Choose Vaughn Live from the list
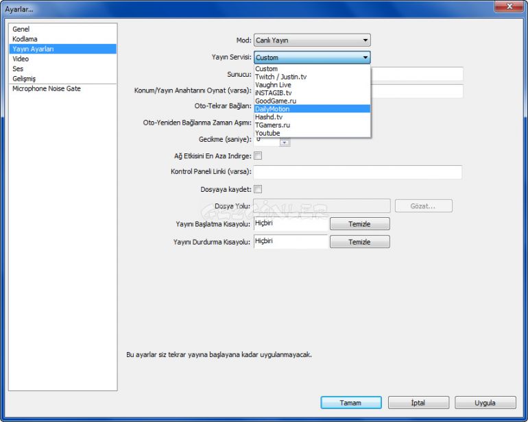This screenshot has width=528, height=422. (312, 85)
